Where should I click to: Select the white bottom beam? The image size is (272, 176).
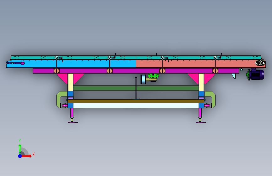[136, 106]
